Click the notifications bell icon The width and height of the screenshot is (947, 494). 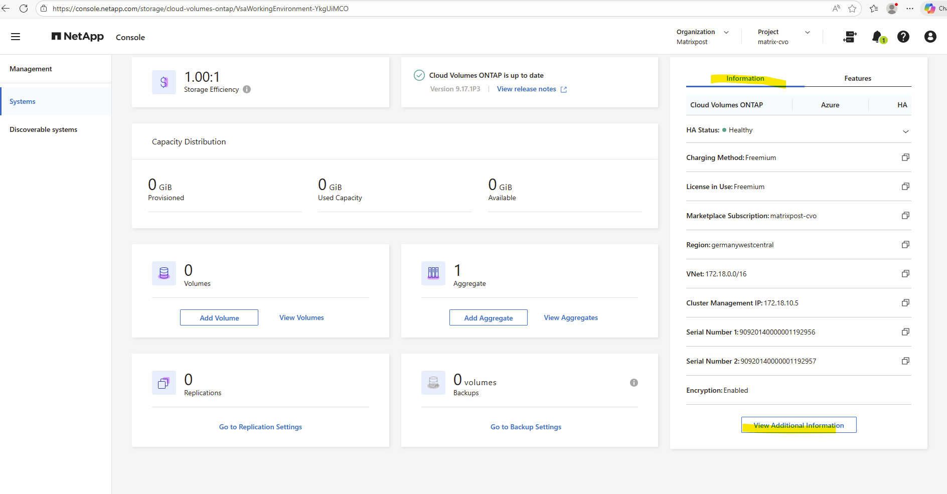(x=877, y=37)
